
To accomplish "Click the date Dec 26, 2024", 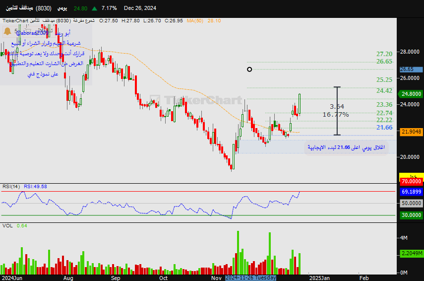I will (140, 8).
